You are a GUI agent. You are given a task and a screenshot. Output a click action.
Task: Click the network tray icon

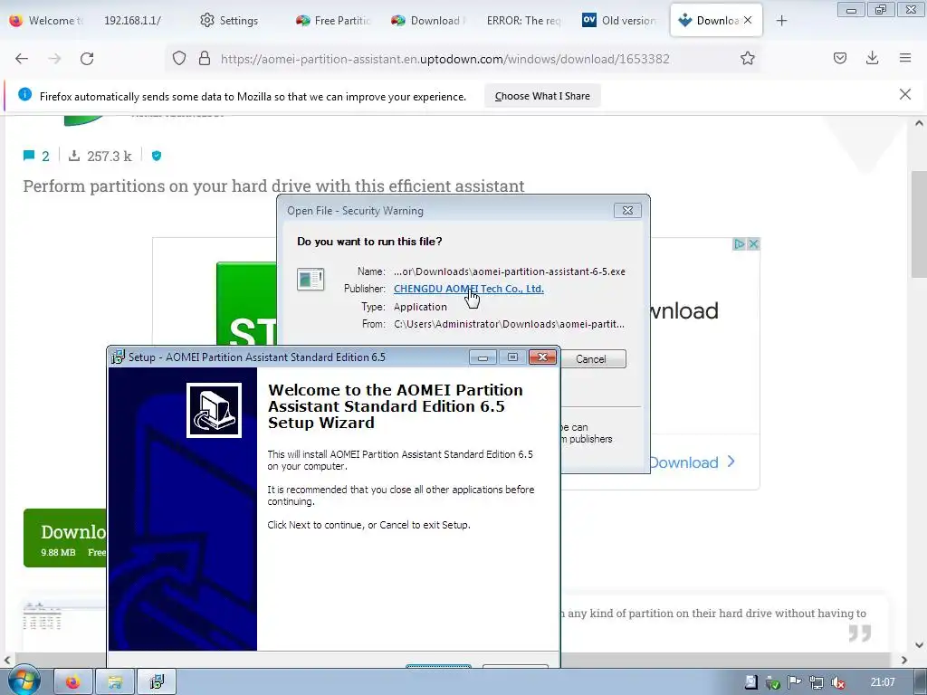click(817, 682)
